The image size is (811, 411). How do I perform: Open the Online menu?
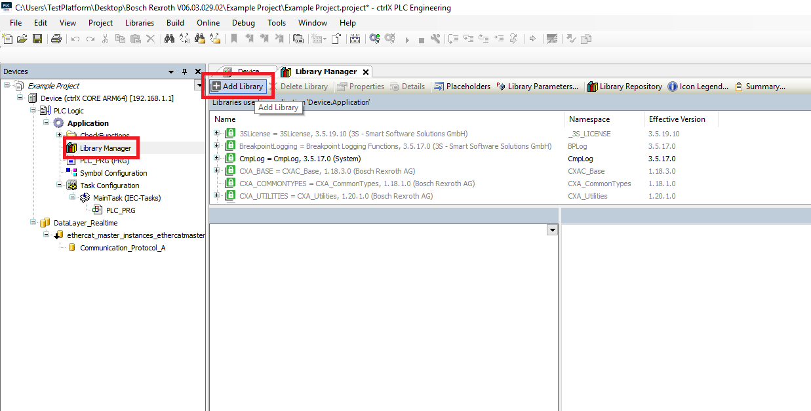208,22
